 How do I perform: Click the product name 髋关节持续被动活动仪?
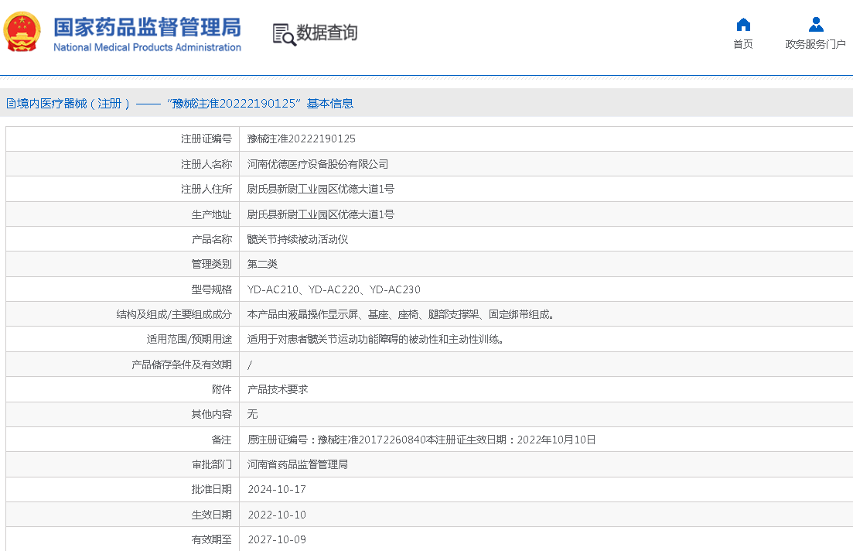click(x=298, y=239)
